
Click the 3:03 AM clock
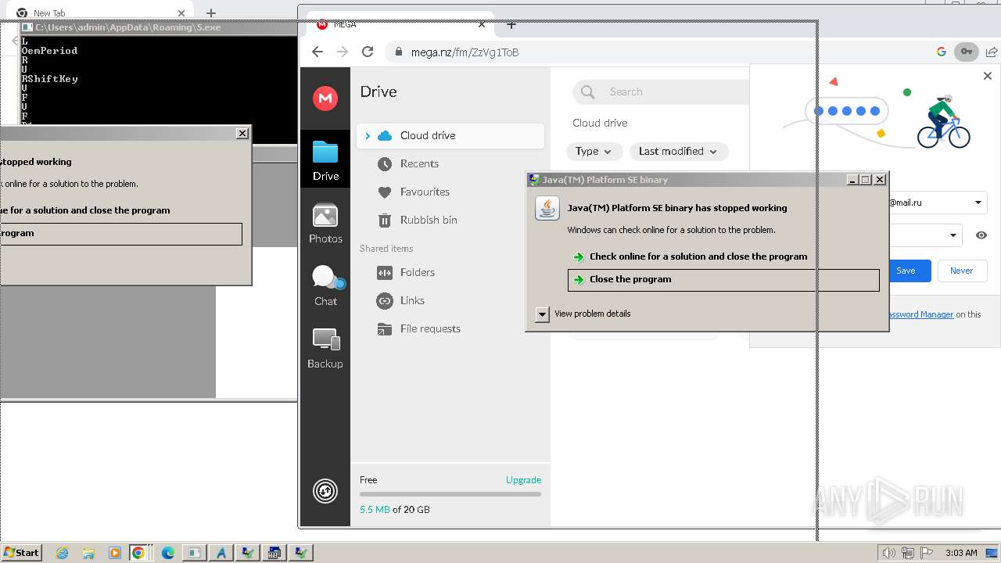click(x=961, y=553)
